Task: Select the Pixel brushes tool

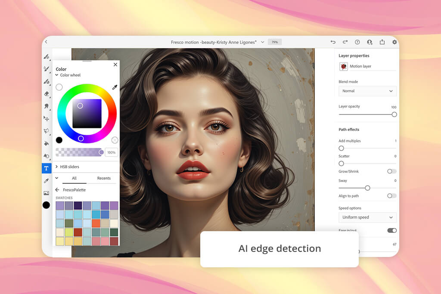Action: pos(47,57)
